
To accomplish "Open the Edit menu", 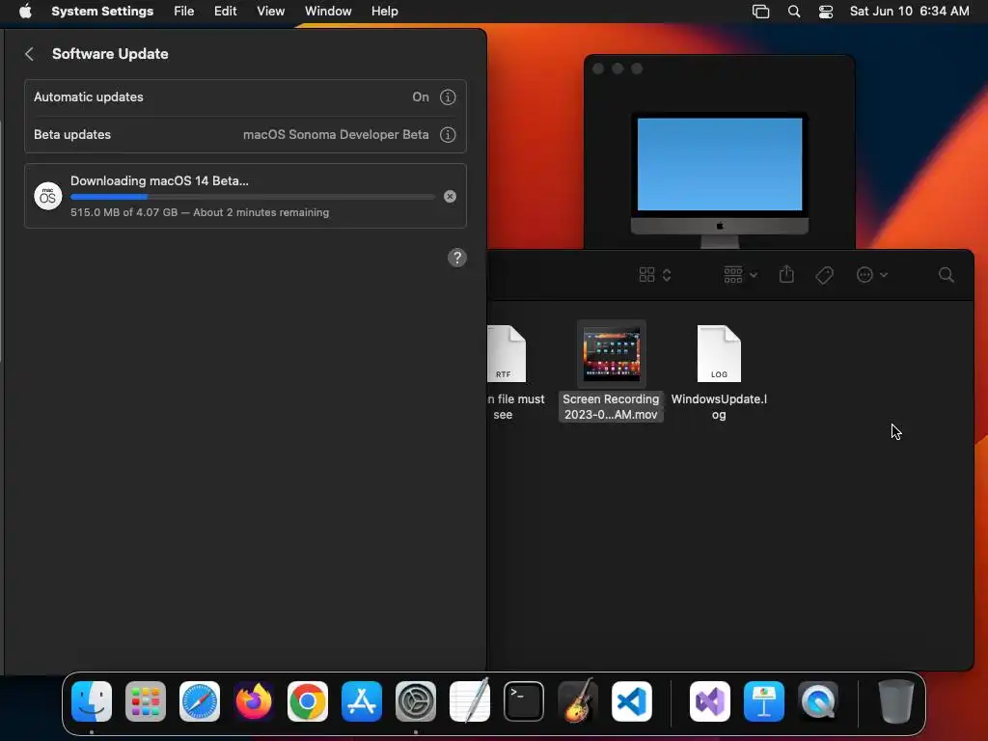I will click(x=225, y=12).
